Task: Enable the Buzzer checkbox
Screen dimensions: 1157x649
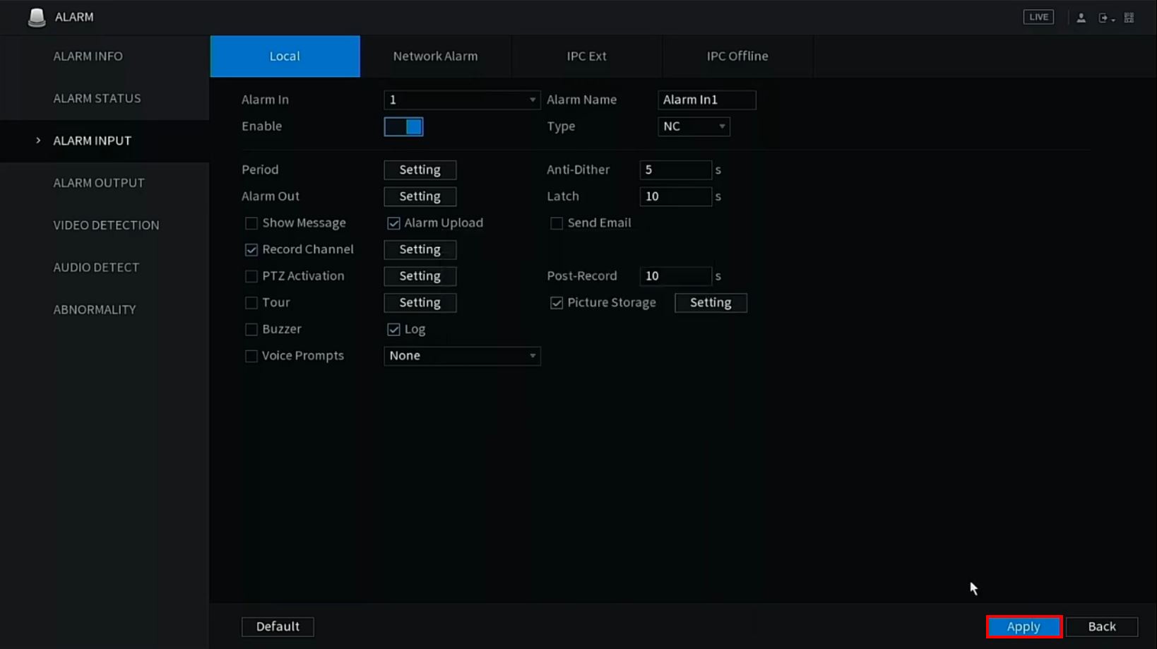Action: point(251,329)
